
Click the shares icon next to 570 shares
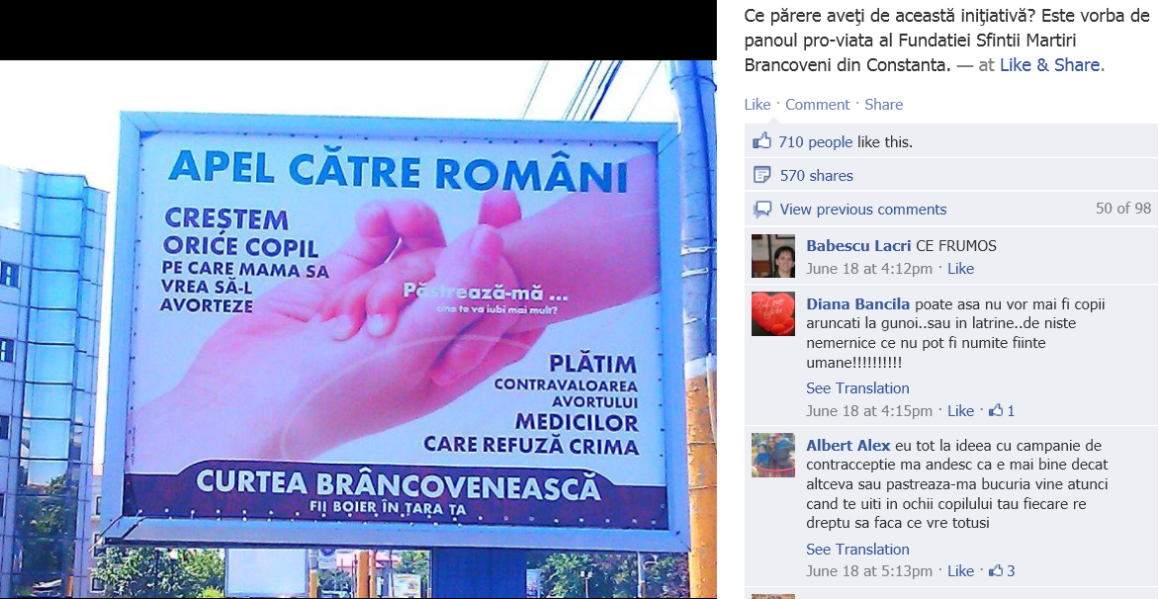pos(761,175)
